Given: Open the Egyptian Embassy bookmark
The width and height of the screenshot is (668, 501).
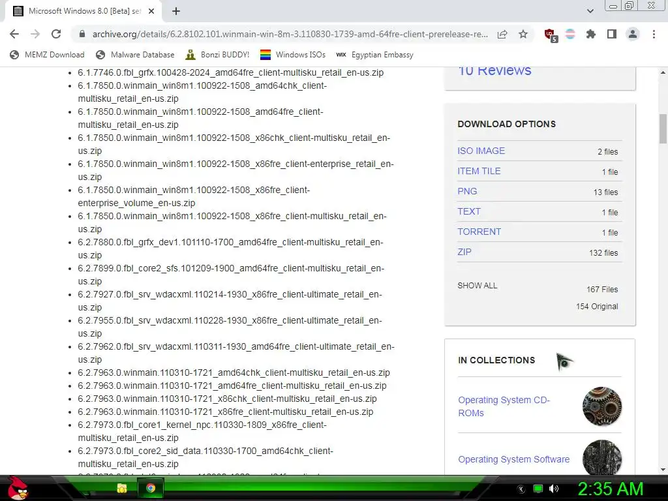Looking at the screenshot, I should (374, 55).
